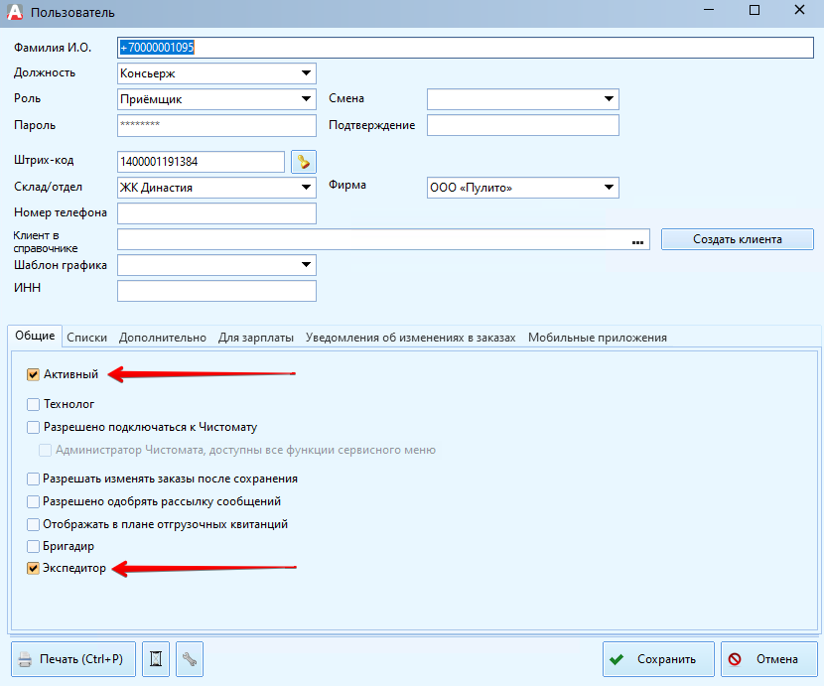Expand the Должность dropdown

pyautogui.click(x=306, y=72)
